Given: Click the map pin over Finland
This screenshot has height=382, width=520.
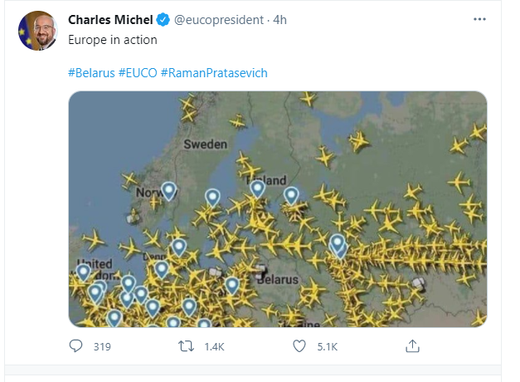Looking at the screenshot, I should [x=258, y=188].
